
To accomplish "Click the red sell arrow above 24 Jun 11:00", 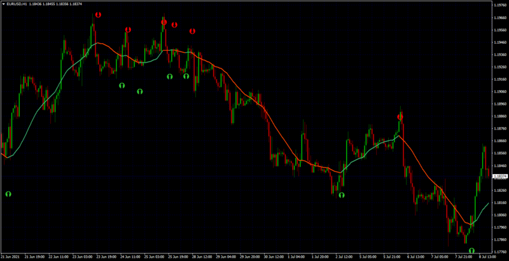I will [128, 30].
